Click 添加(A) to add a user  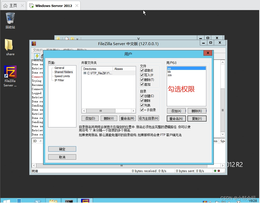(176, 111)
